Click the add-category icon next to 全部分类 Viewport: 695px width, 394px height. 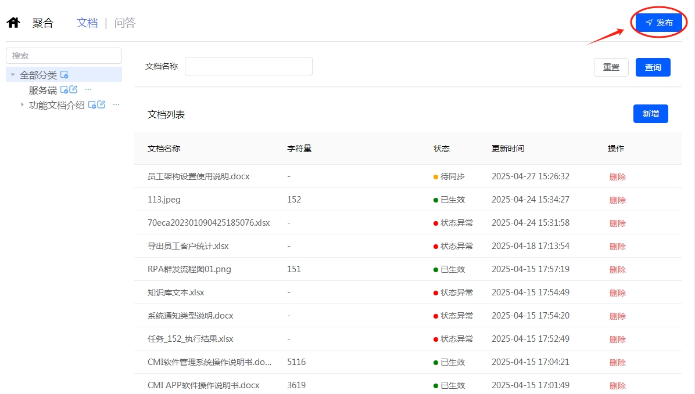point(64,75)
